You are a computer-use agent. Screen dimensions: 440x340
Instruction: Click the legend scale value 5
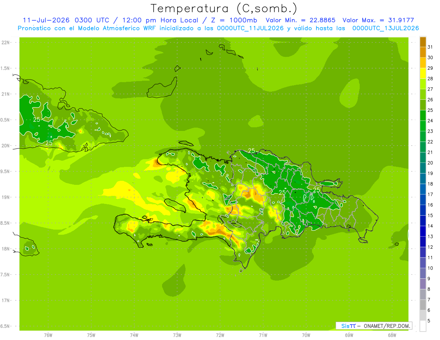(x=429, y=321)
